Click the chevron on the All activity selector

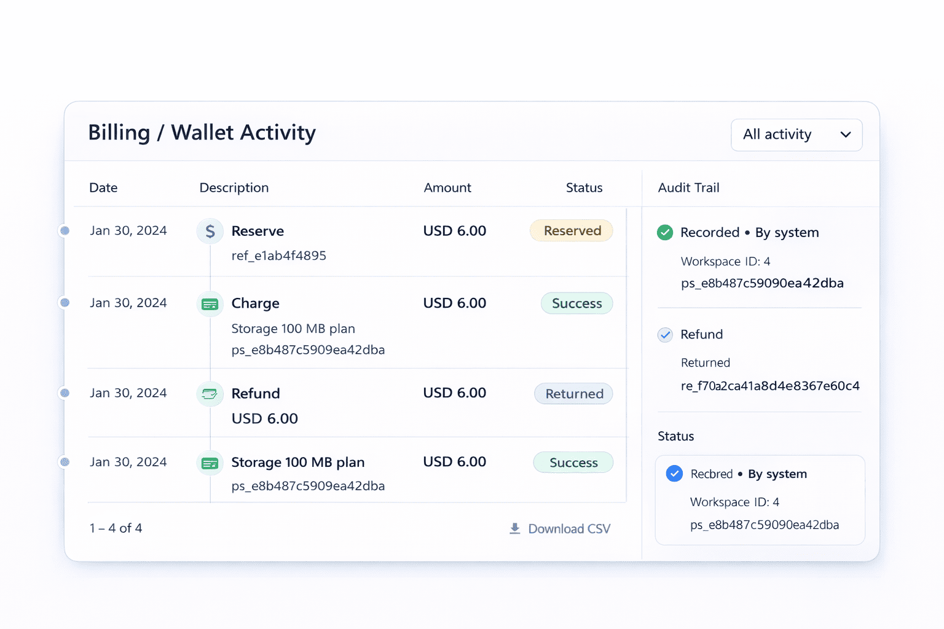coord(845,135)
